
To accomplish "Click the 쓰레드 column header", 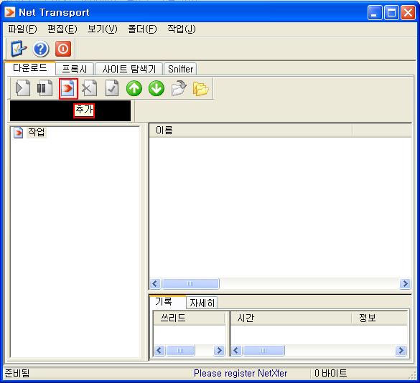I will [189, 318].
